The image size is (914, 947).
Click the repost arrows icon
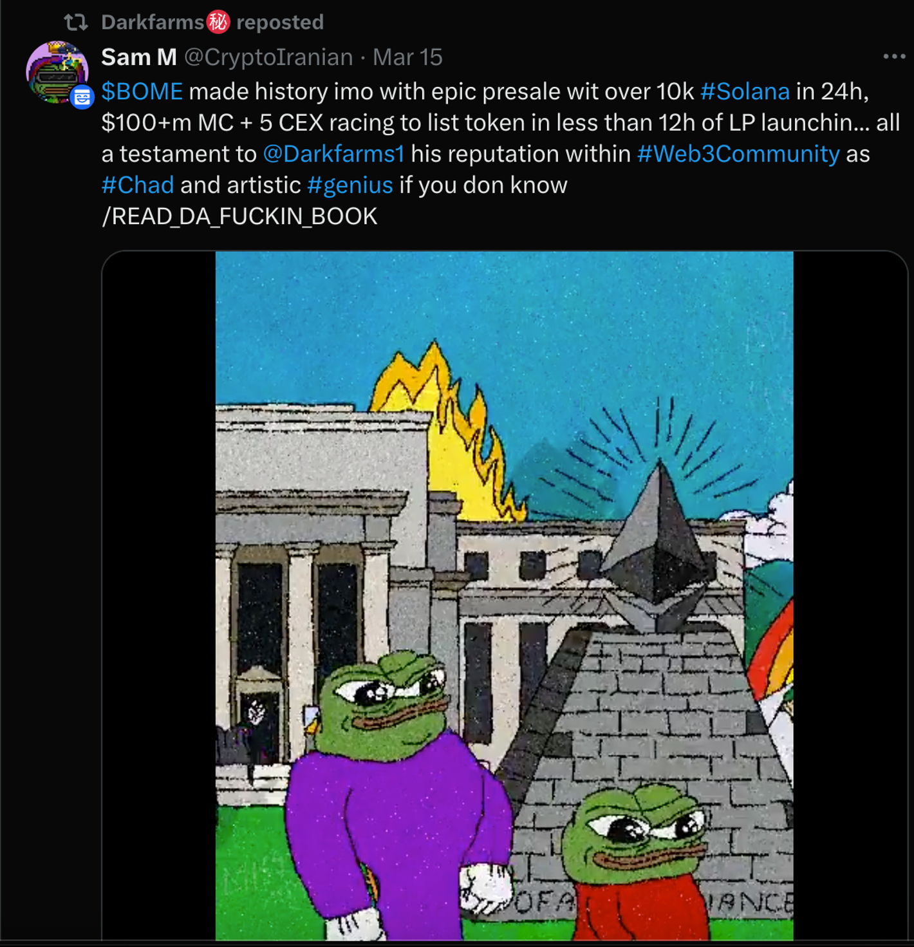(x=76, y=23)
